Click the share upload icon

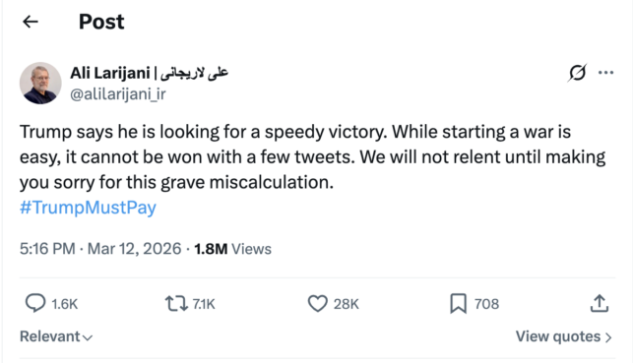tap(600, 304)
